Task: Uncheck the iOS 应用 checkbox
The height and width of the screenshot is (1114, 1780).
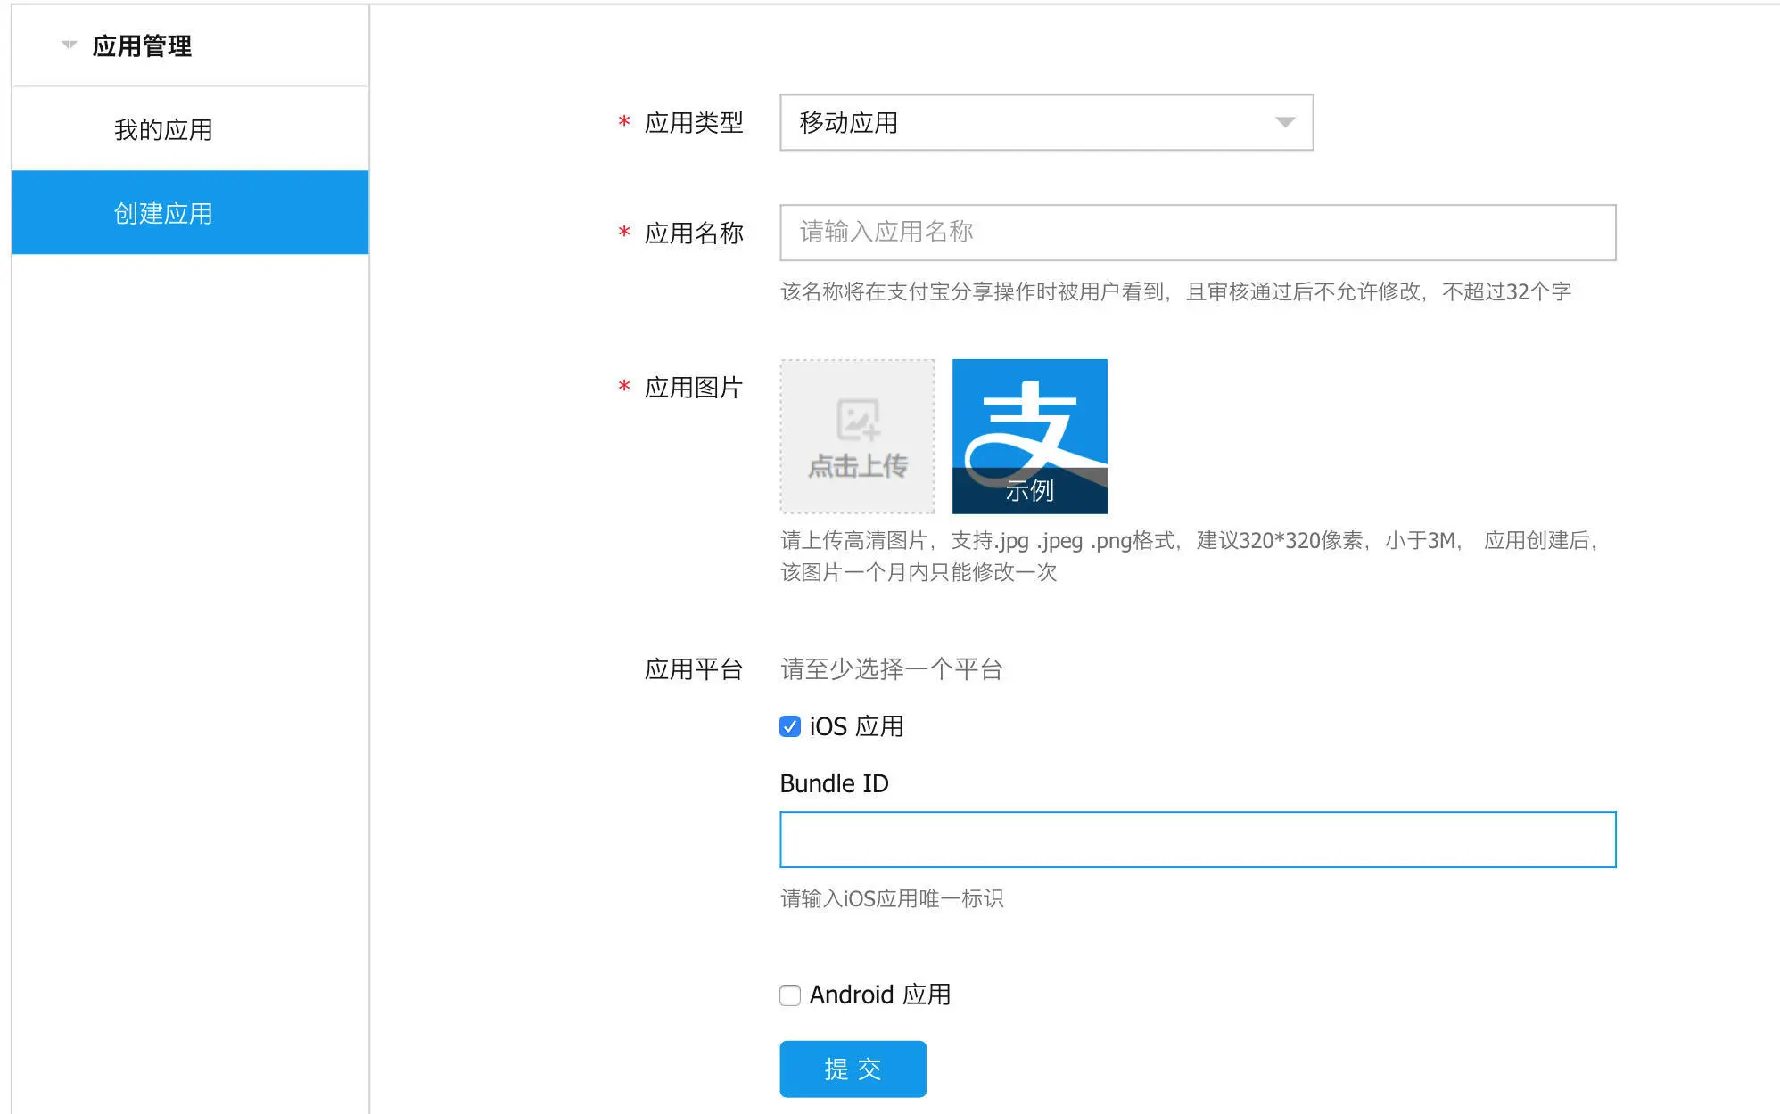Action: [789, 726]
